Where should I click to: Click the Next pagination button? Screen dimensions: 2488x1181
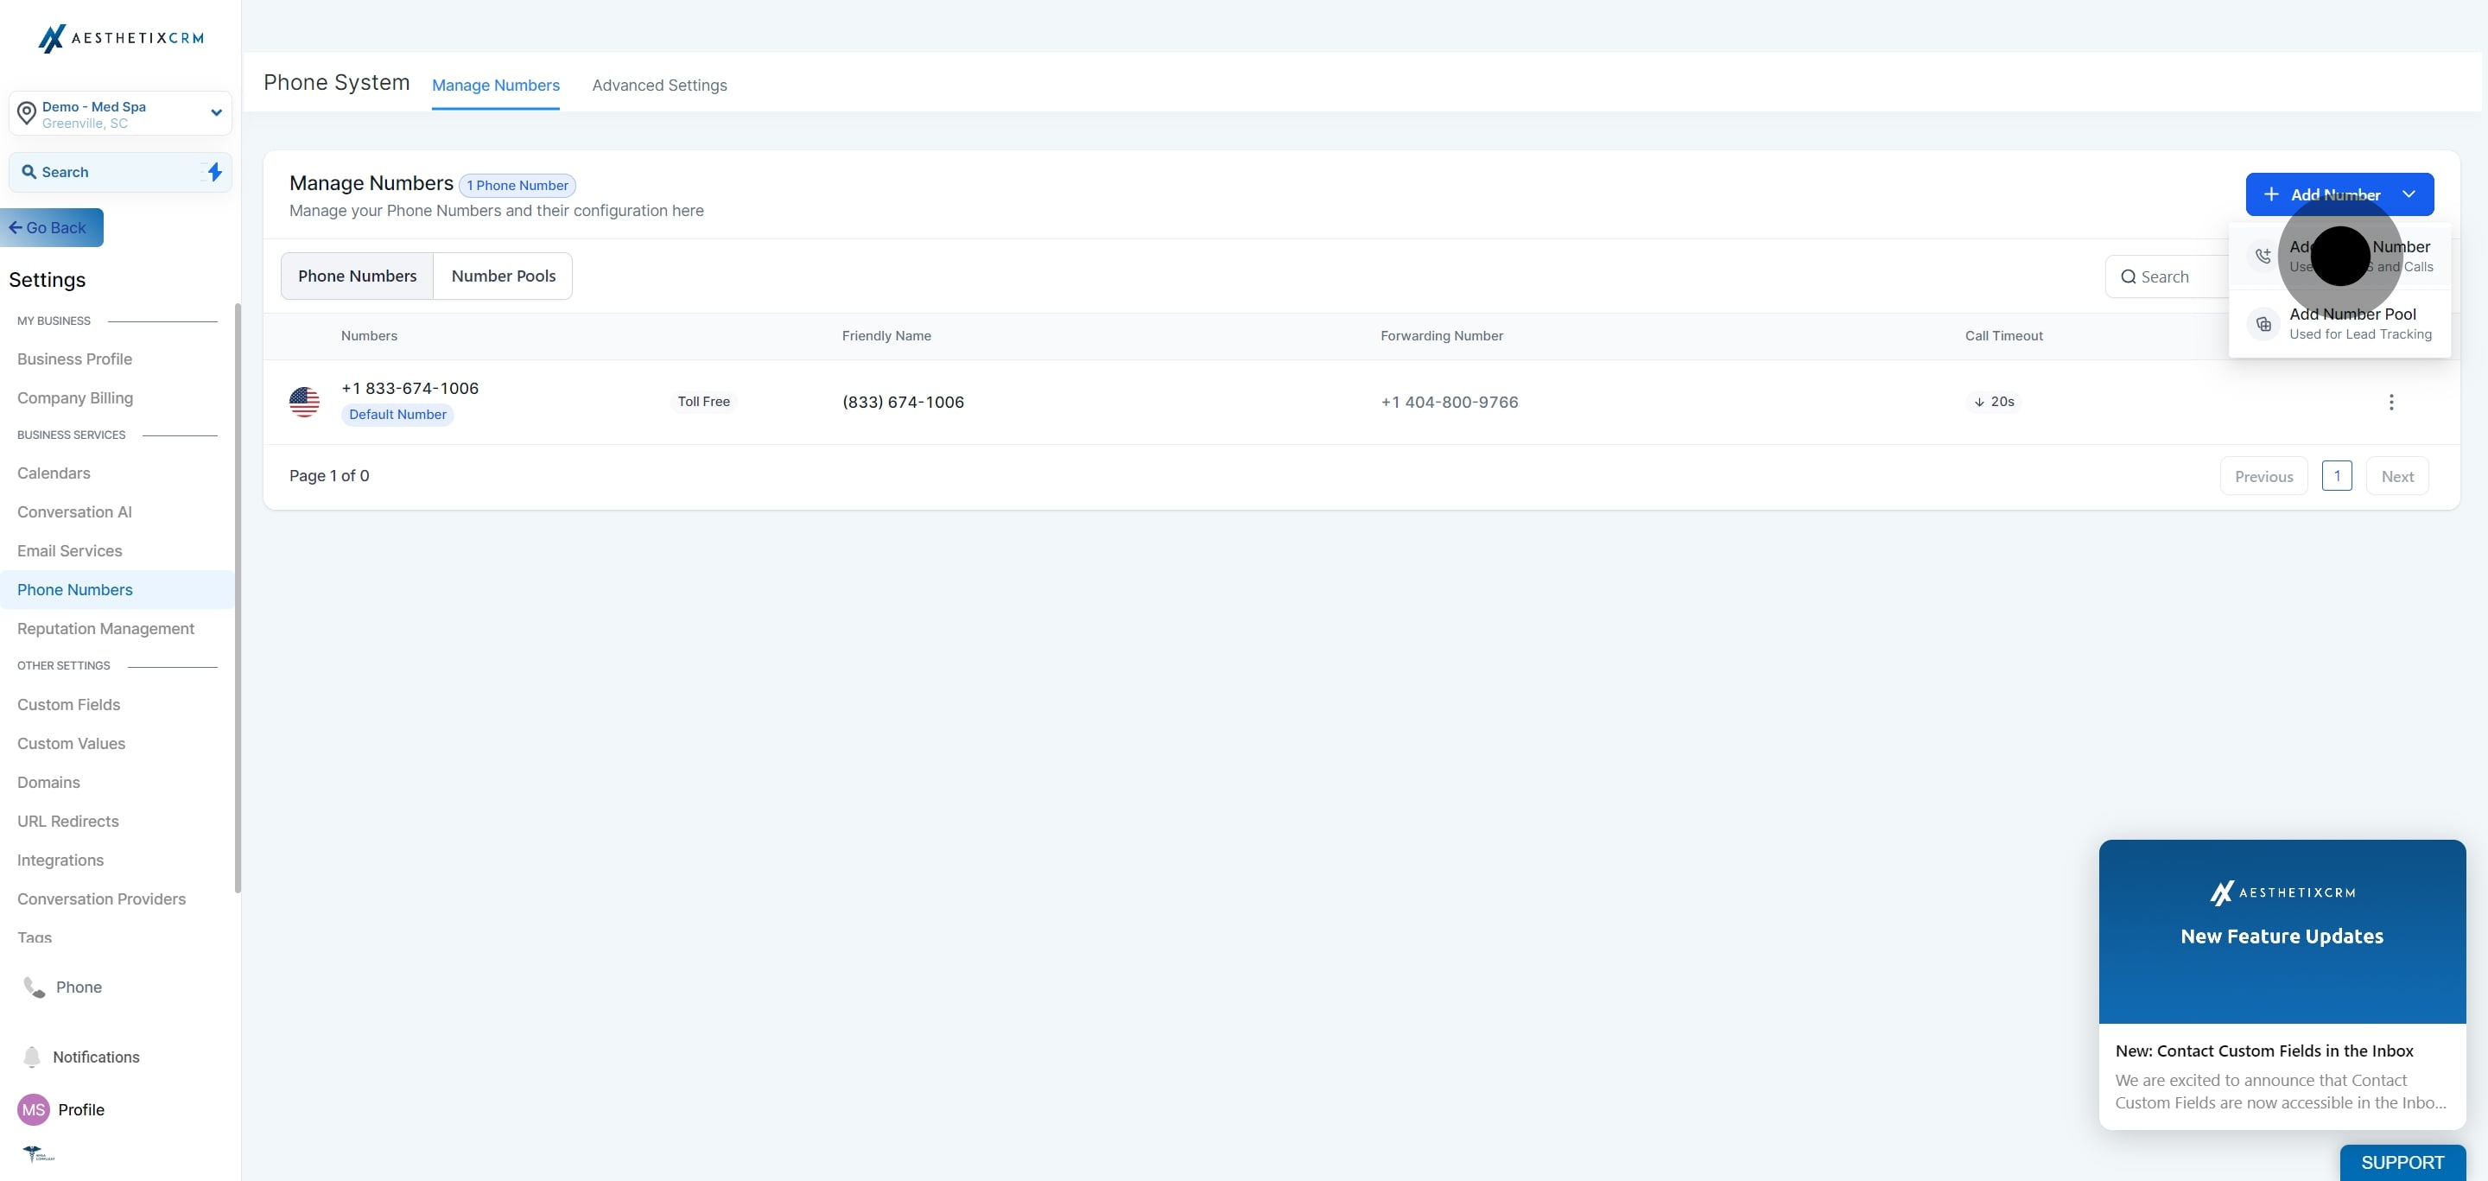tap(2397, 476)
